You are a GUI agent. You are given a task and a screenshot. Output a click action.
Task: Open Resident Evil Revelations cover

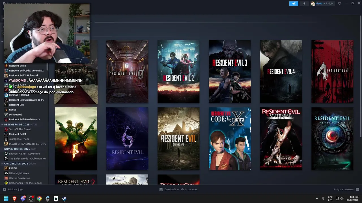[x=332, y=139]
